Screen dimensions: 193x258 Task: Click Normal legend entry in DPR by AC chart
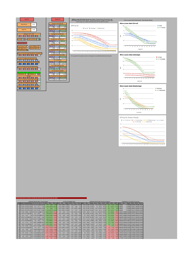pos(85,28)
